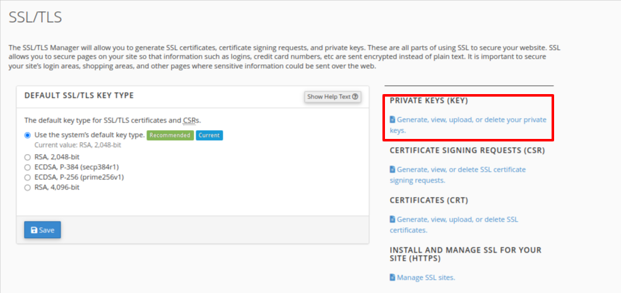621x293 pixels.
Task: Click the question mark icon in Show Help Text
Action: 356,97
